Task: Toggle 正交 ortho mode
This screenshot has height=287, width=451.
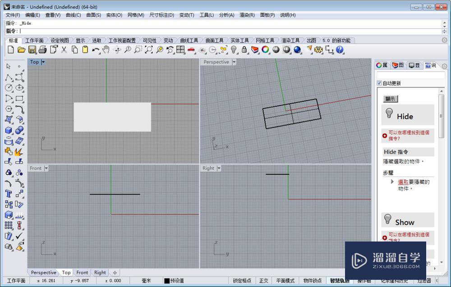Action: point(263,281)
